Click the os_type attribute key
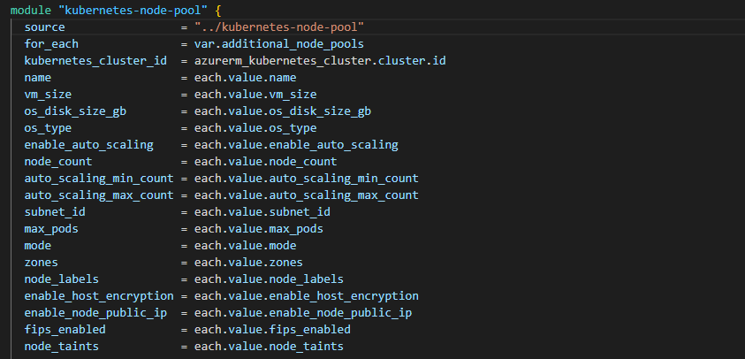This screenshot has width=745, height=359. coord(48,128)
